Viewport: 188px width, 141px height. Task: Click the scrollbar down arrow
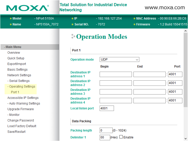click(186, 139)
